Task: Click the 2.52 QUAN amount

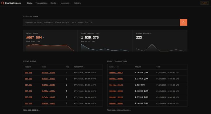Action: pos(140,85)
